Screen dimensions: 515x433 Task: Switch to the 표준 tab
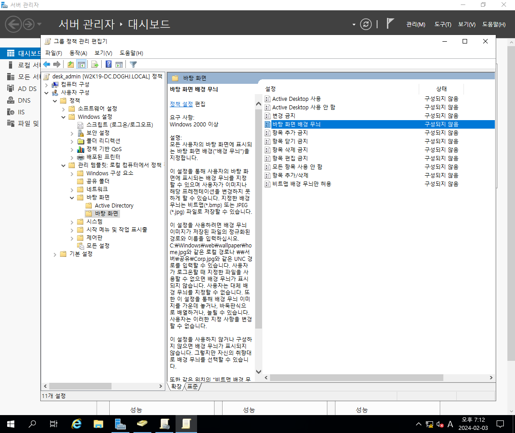pyautogui.click(x=193, y=386)
